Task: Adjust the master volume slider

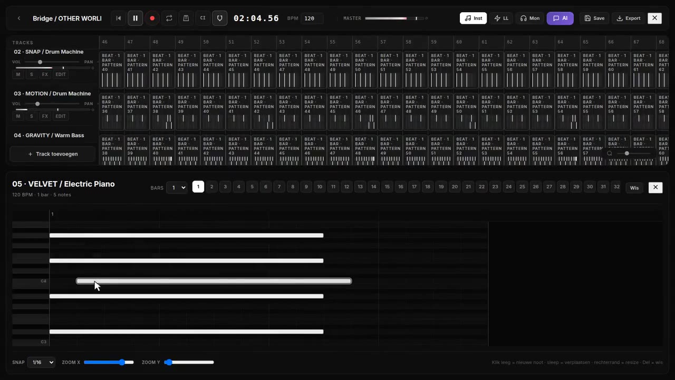Action: tap(395, 18)
